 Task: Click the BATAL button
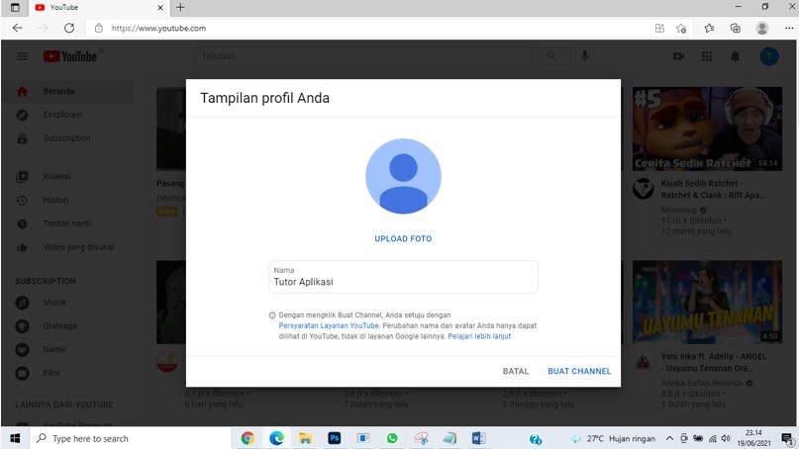coord(516,372)
